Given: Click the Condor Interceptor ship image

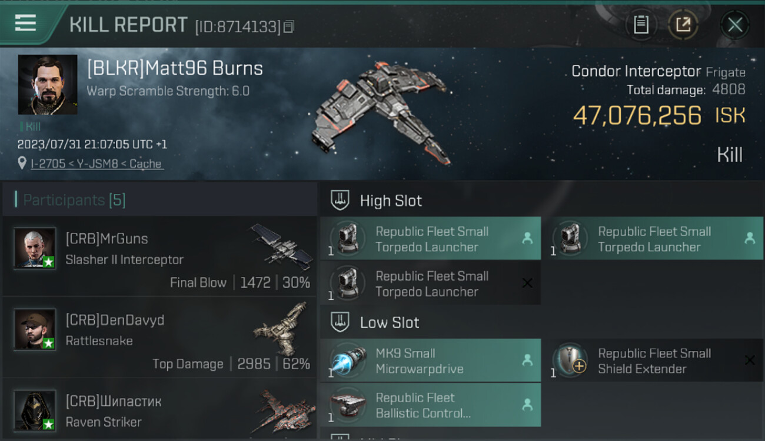Looking at the screenshot, I should [380, 112].
